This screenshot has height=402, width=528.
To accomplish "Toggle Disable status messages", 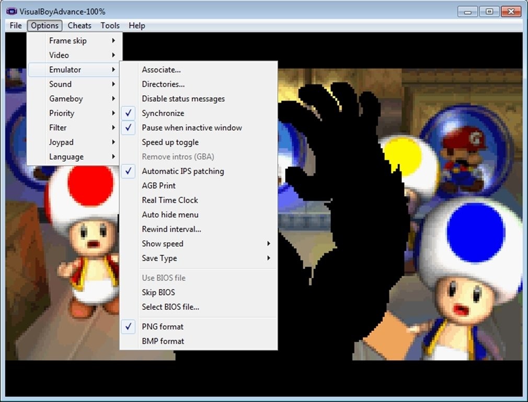I will 199,98.
